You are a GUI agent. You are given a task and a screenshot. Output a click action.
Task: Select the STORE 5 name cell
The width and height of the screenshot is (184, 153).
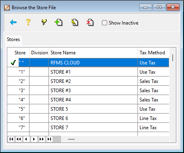click(93, 109)
